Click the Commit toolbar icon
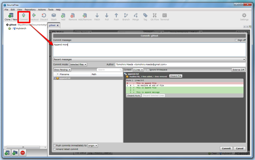Screen dimensions: 255x160 [23, 17]
